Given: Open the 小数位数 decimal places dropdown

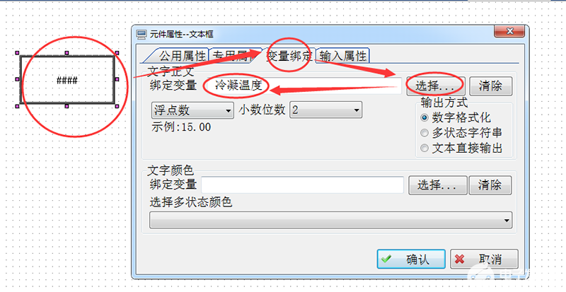Looking at the screenshot, I should point(325,110).
